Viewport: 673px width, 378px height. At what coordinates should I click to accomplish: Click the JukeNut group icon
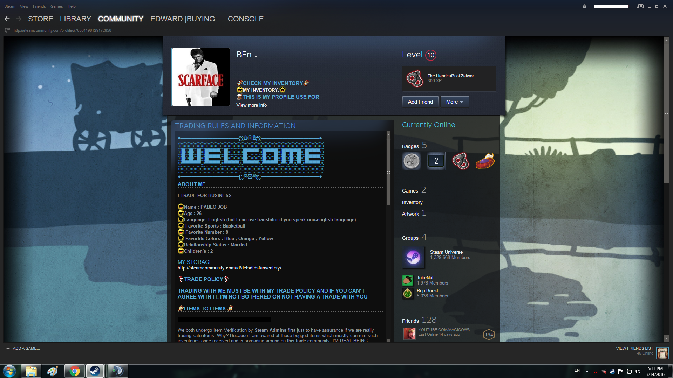[x=407, y=280]
